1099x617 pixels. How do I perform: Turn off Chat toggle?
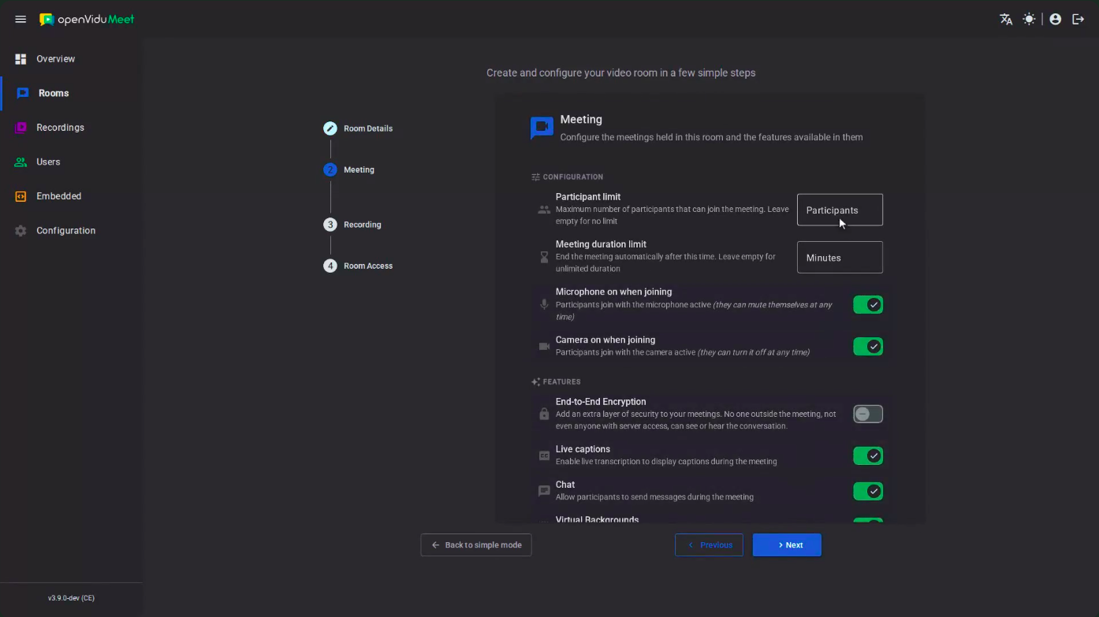pyautogui.click(x=868, y=492)
